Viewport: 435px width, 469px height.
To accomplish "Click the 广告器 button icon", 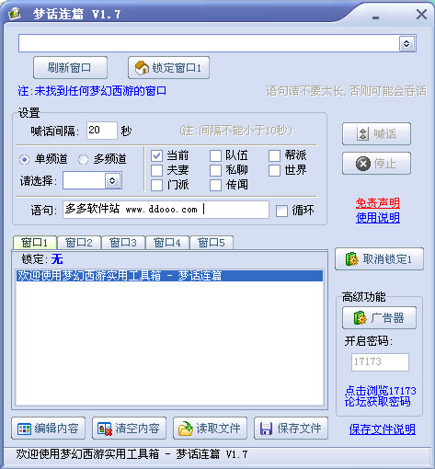I will 360,318.
